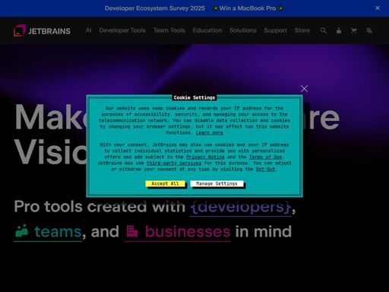Screen dimensions: 389x292
Task: Open the account profile icon
Action: click(x=339, y=30)
